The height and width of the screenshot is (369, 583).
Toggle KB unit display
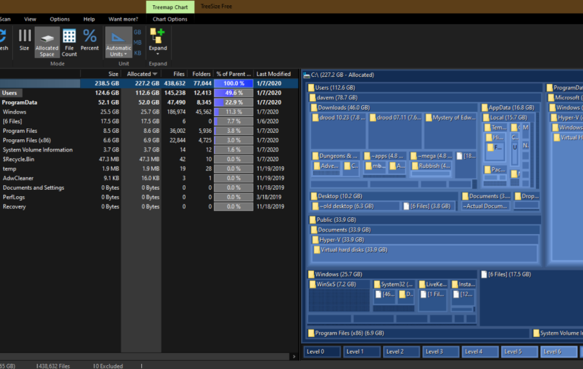click(137, 54)
